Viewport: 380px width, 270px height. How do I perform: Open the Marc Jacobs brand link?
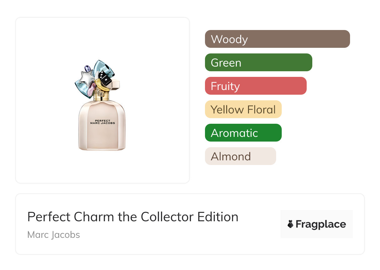click(x=54, y=235)
